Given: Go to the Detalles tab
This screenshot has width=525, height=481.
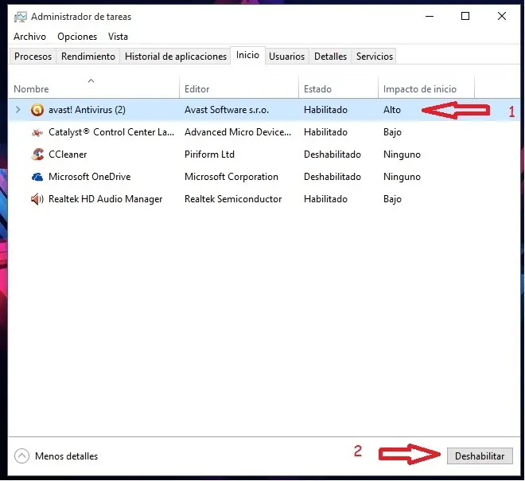Looking at the screenshot, I should [x=330, y=57].
